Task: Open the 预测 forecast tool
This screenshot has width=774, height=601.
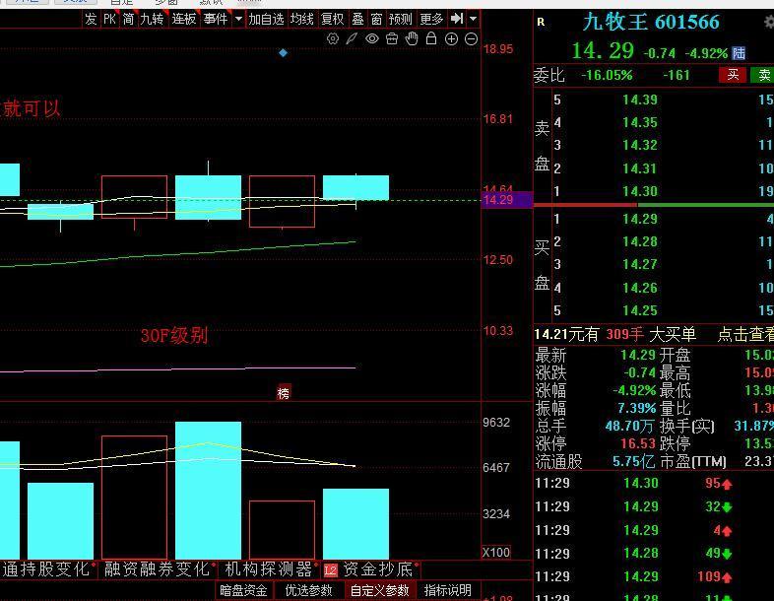Action: pyautogui.click(x=400, y=19)
